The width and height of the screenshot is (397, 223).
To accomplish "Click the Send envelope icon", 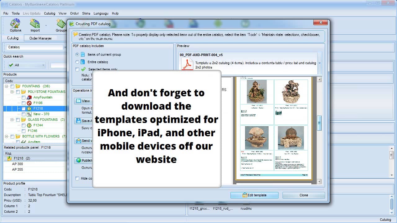I will tap(78, 141).
